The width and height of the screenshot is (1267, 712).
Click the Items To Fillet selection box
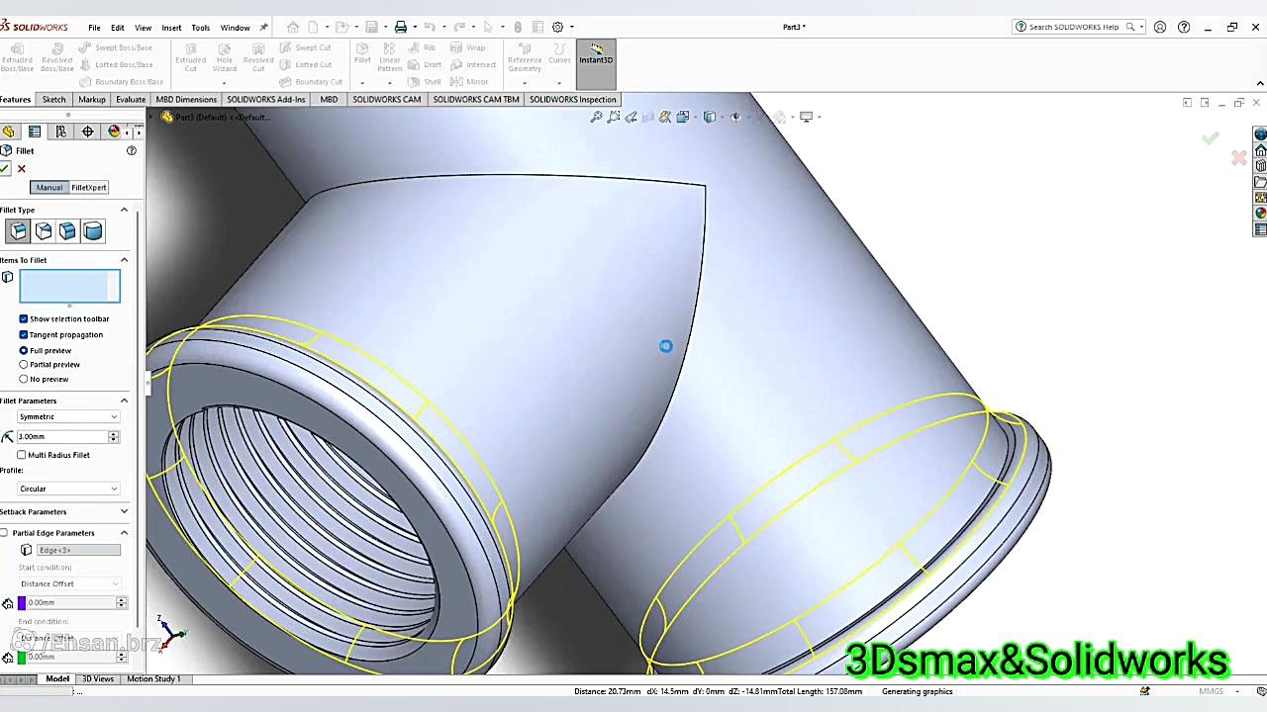click(x=69, y=286)
